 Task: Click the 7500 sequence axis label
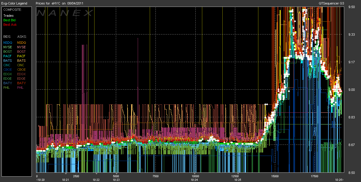(x=155, y=177)
